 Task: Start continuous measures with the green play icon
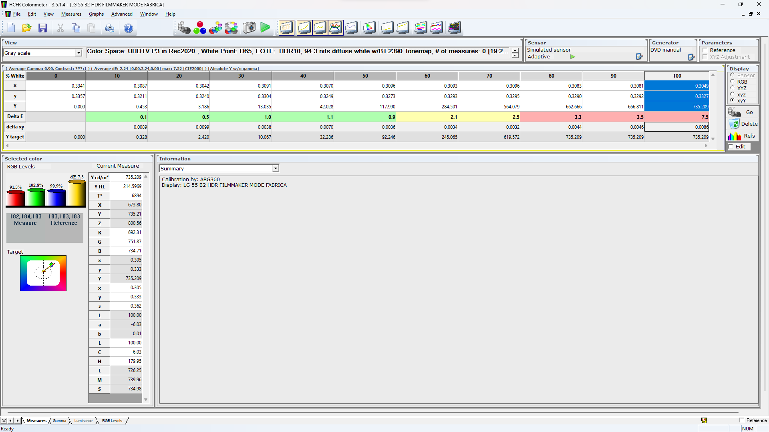265,28
